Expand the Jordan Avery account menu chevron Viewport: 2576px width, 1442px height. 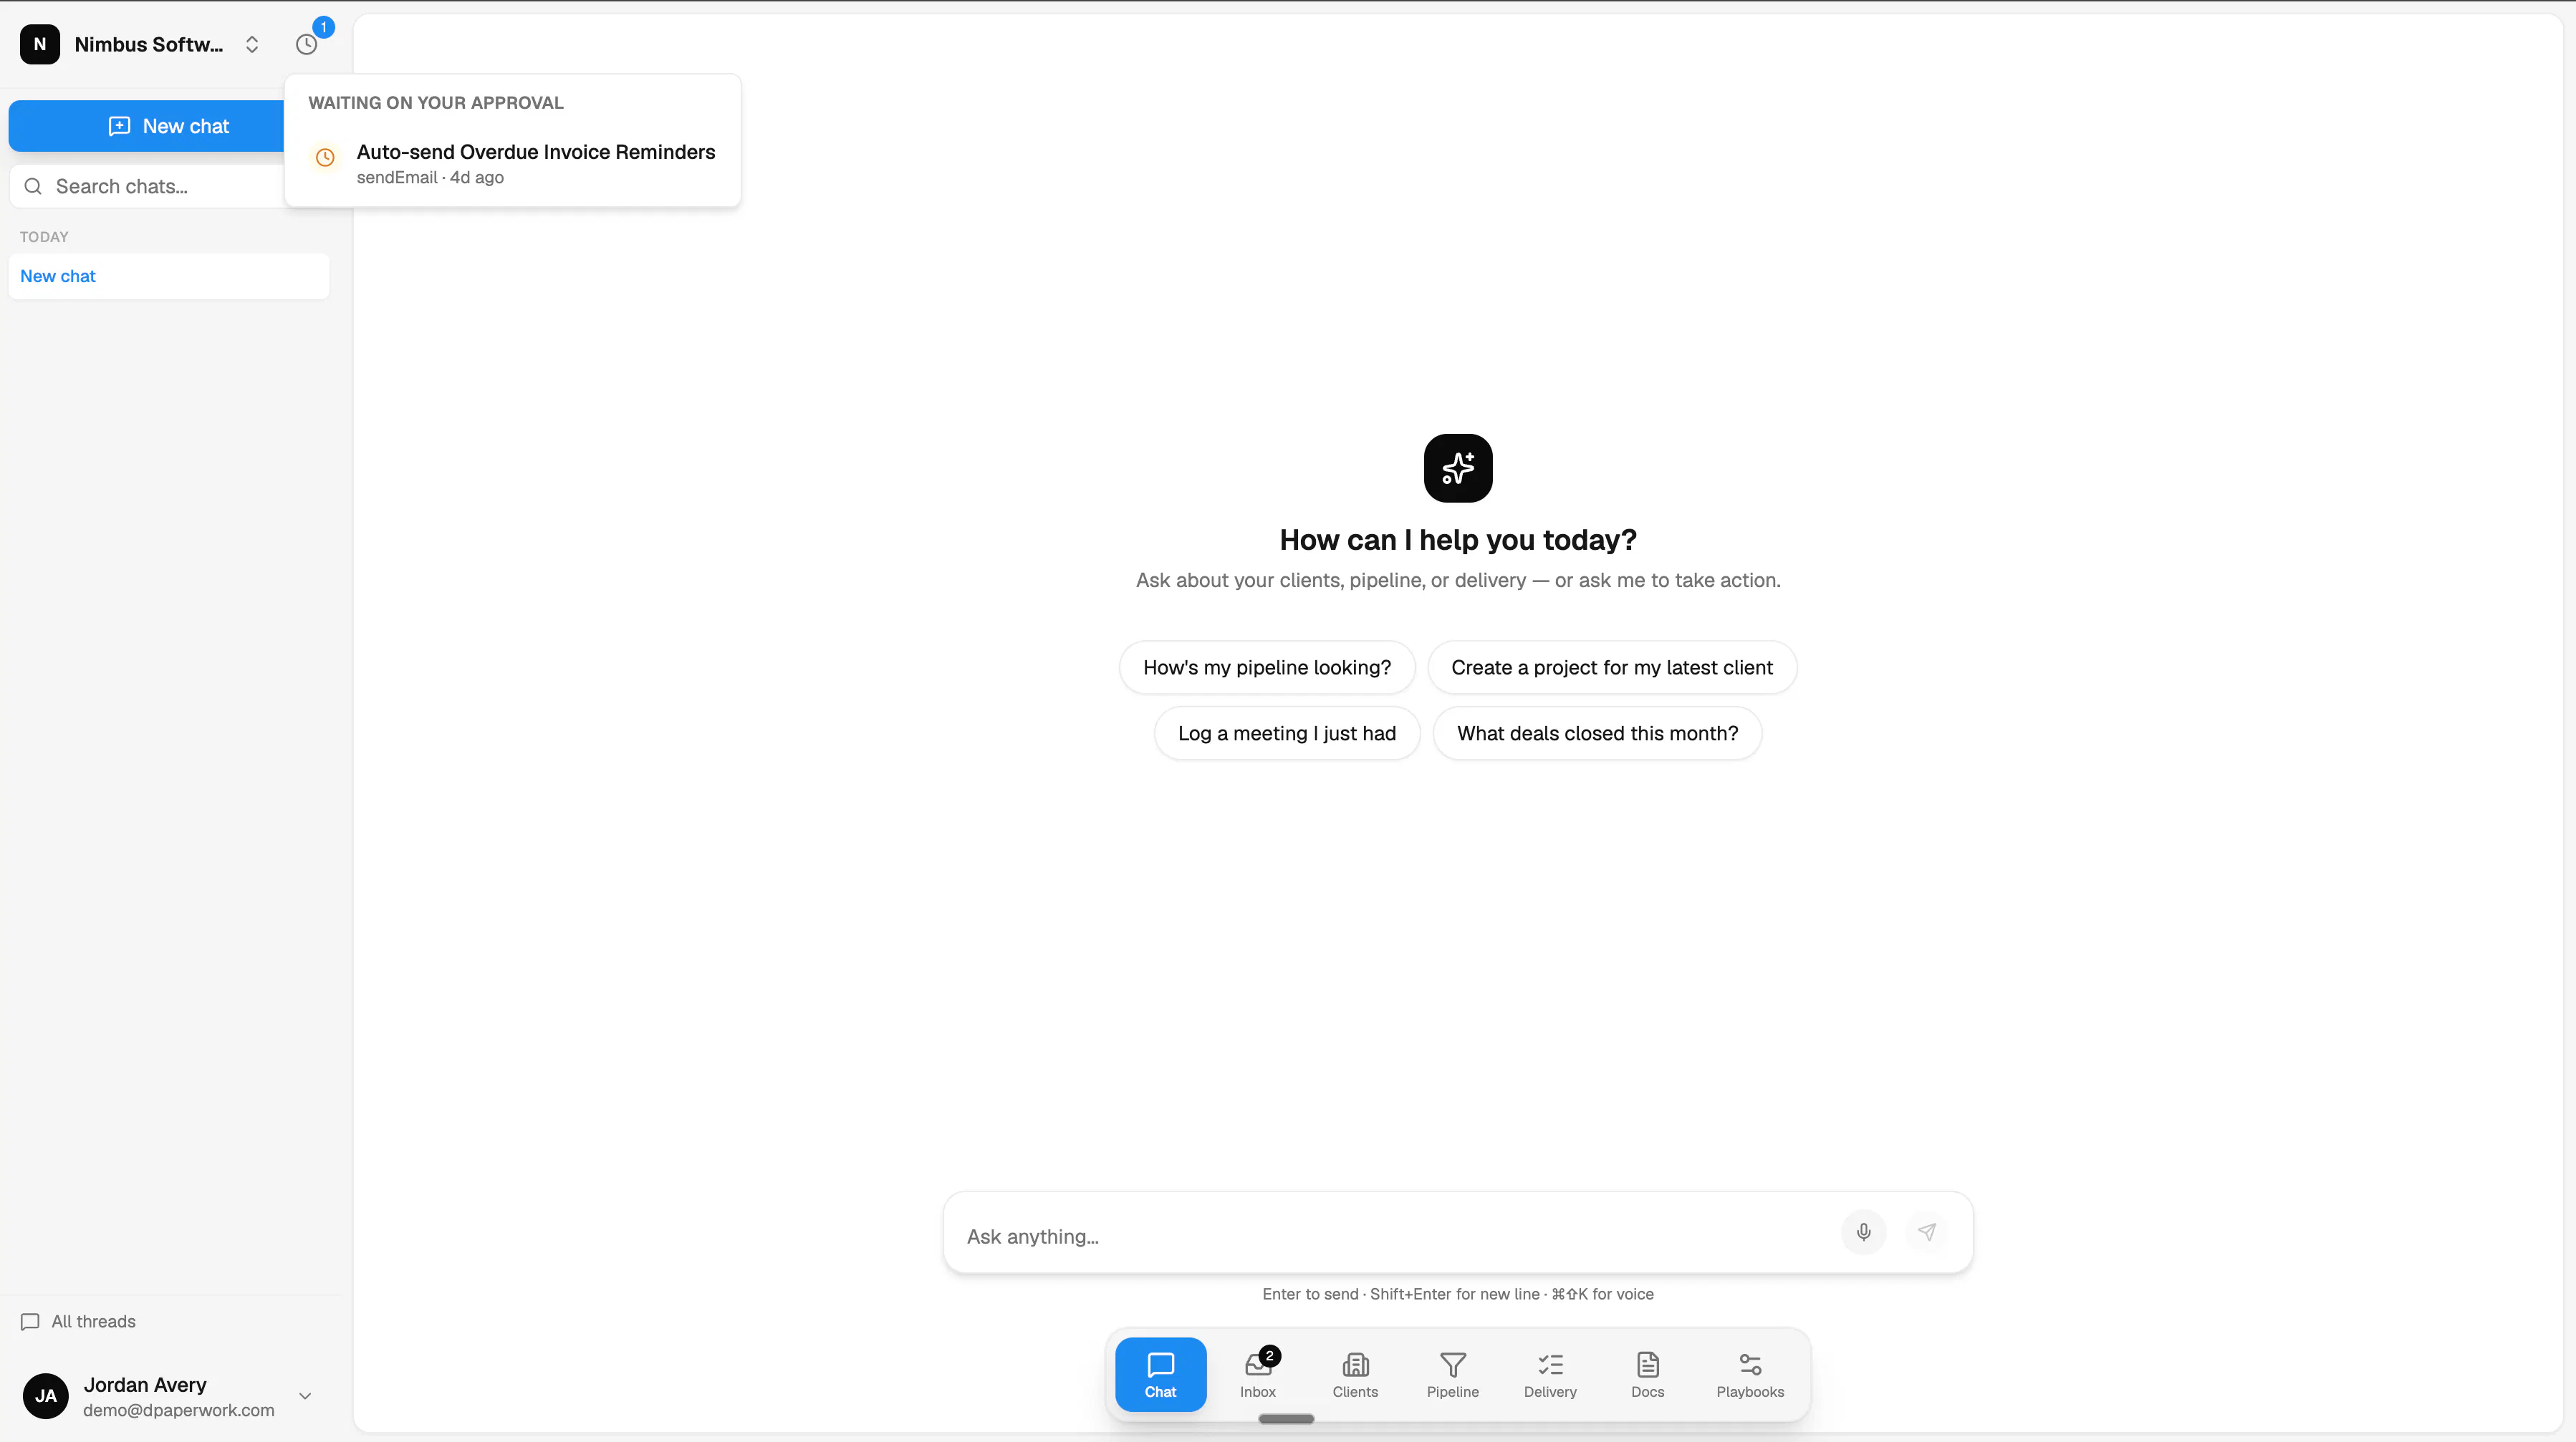coord(305,1396)
